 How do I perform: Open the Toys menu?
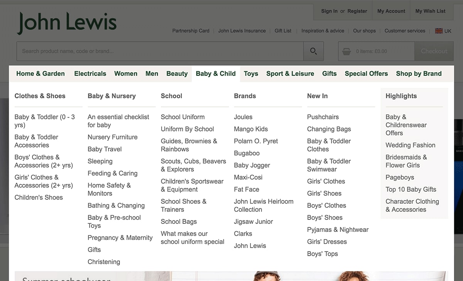[251, 73]
